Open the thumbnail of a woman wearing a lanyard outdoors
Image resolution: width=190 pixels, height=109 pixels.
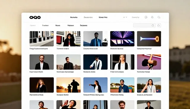click(149, 85)
